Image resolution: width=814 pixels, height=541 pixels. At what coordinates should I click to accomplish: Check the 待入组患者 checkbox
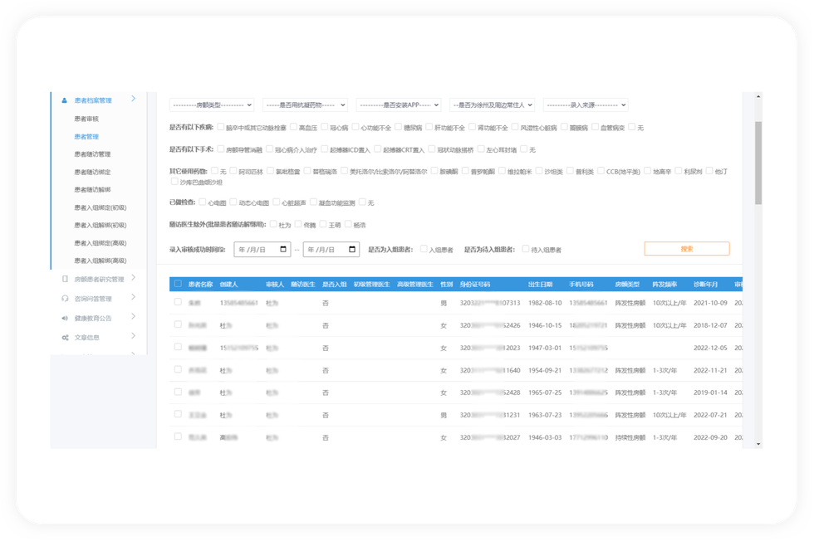tap(525, 250)
